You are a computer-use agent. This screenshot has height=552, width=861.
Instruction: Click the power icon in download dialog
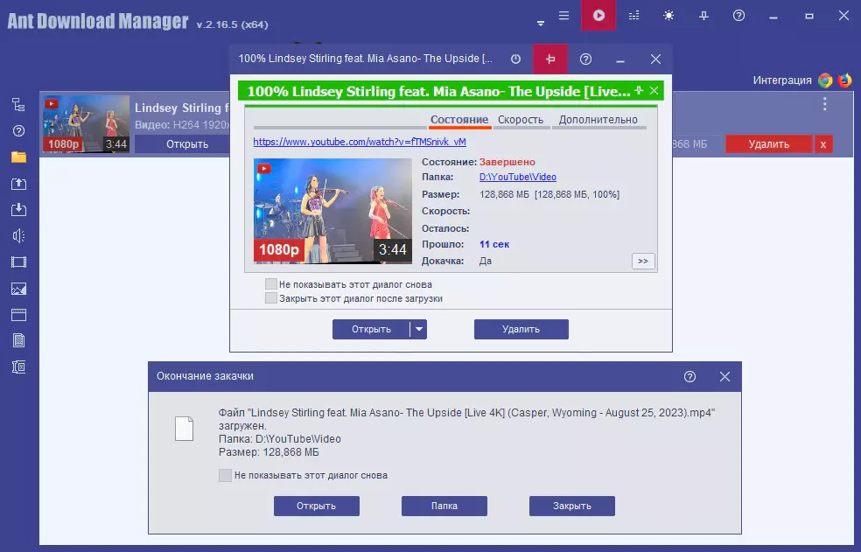[515, 59]
